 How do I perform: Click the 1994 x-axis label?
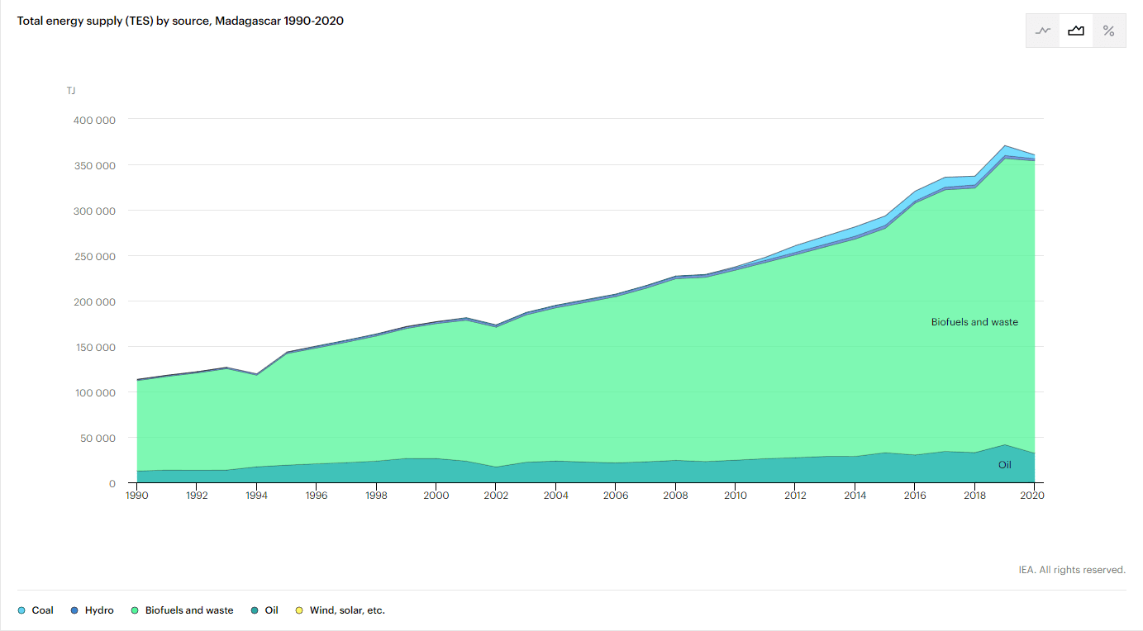(256, 496)
